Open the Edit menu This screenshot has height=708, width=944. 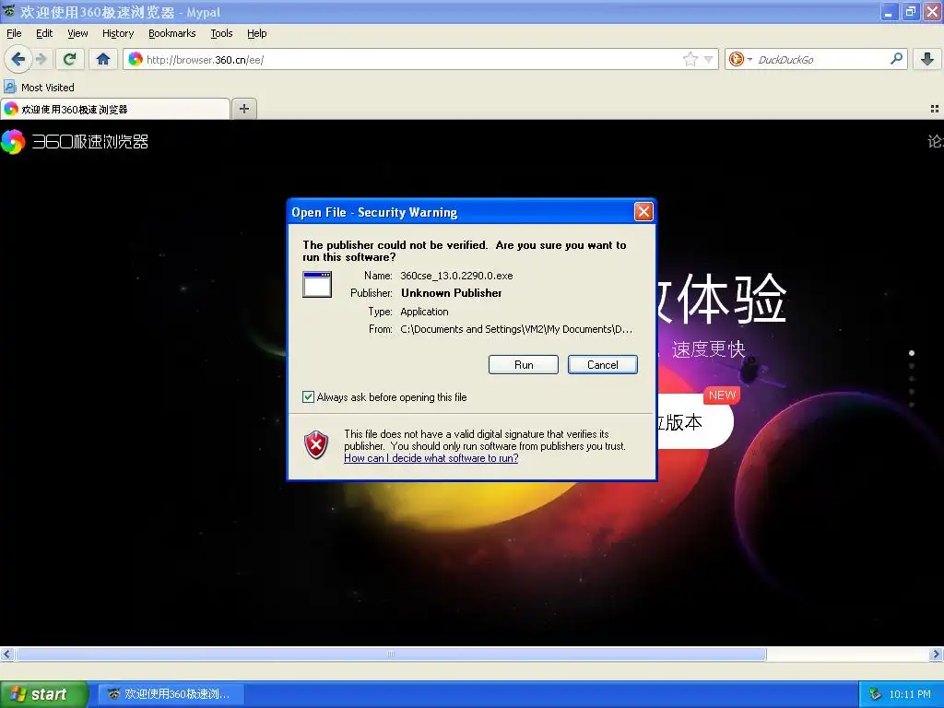tap(44, 33)
